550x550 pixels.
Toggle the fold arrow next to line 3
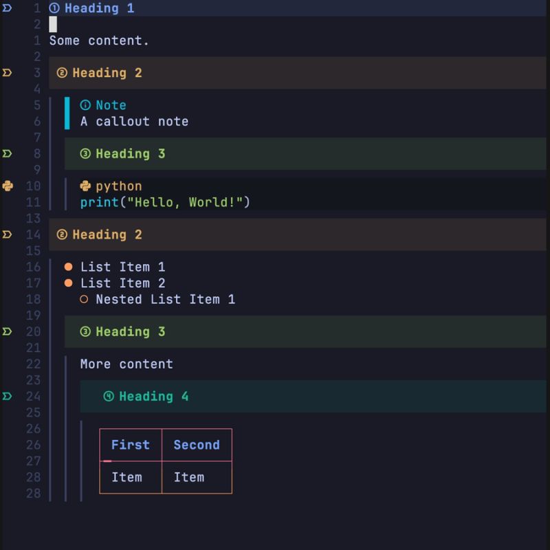click(7, 73)
